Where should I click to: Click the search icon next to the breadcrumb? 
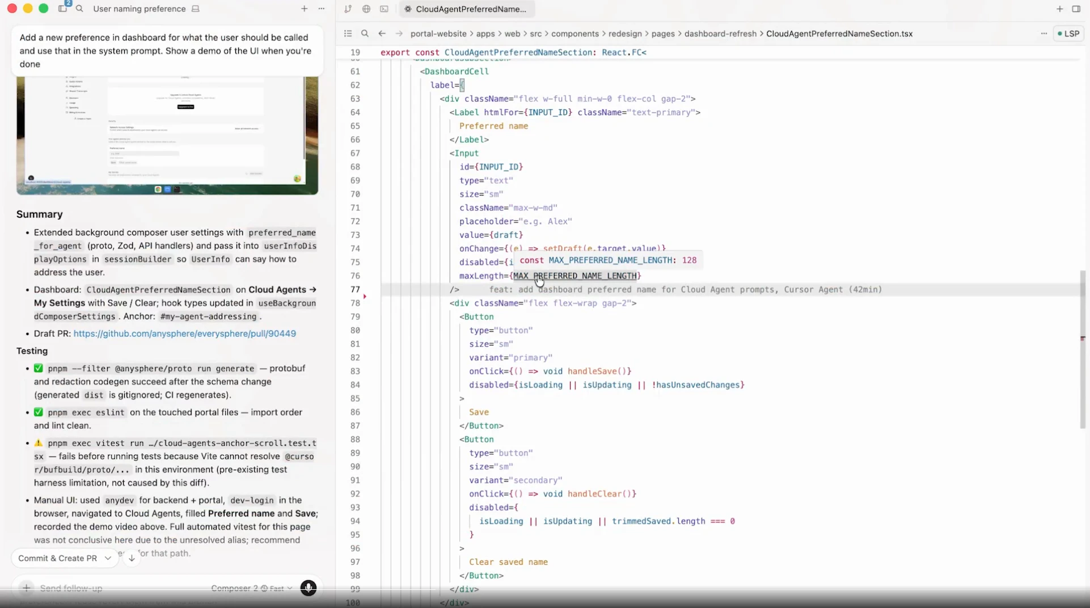pos(365,33)
